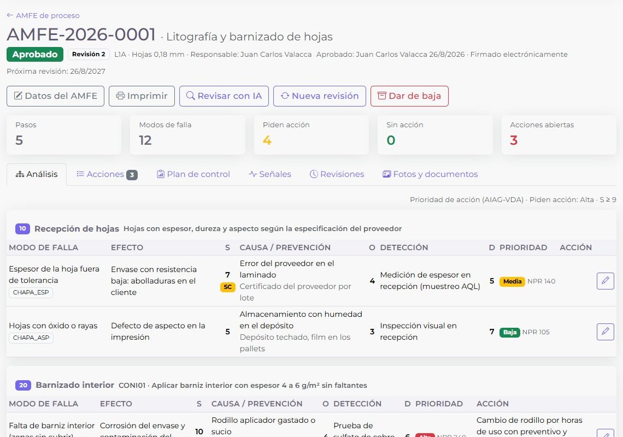Click the Acciones abiertas 3 card
The height and width of the screenshot is (437, 623).
click(x=559, y=135)
